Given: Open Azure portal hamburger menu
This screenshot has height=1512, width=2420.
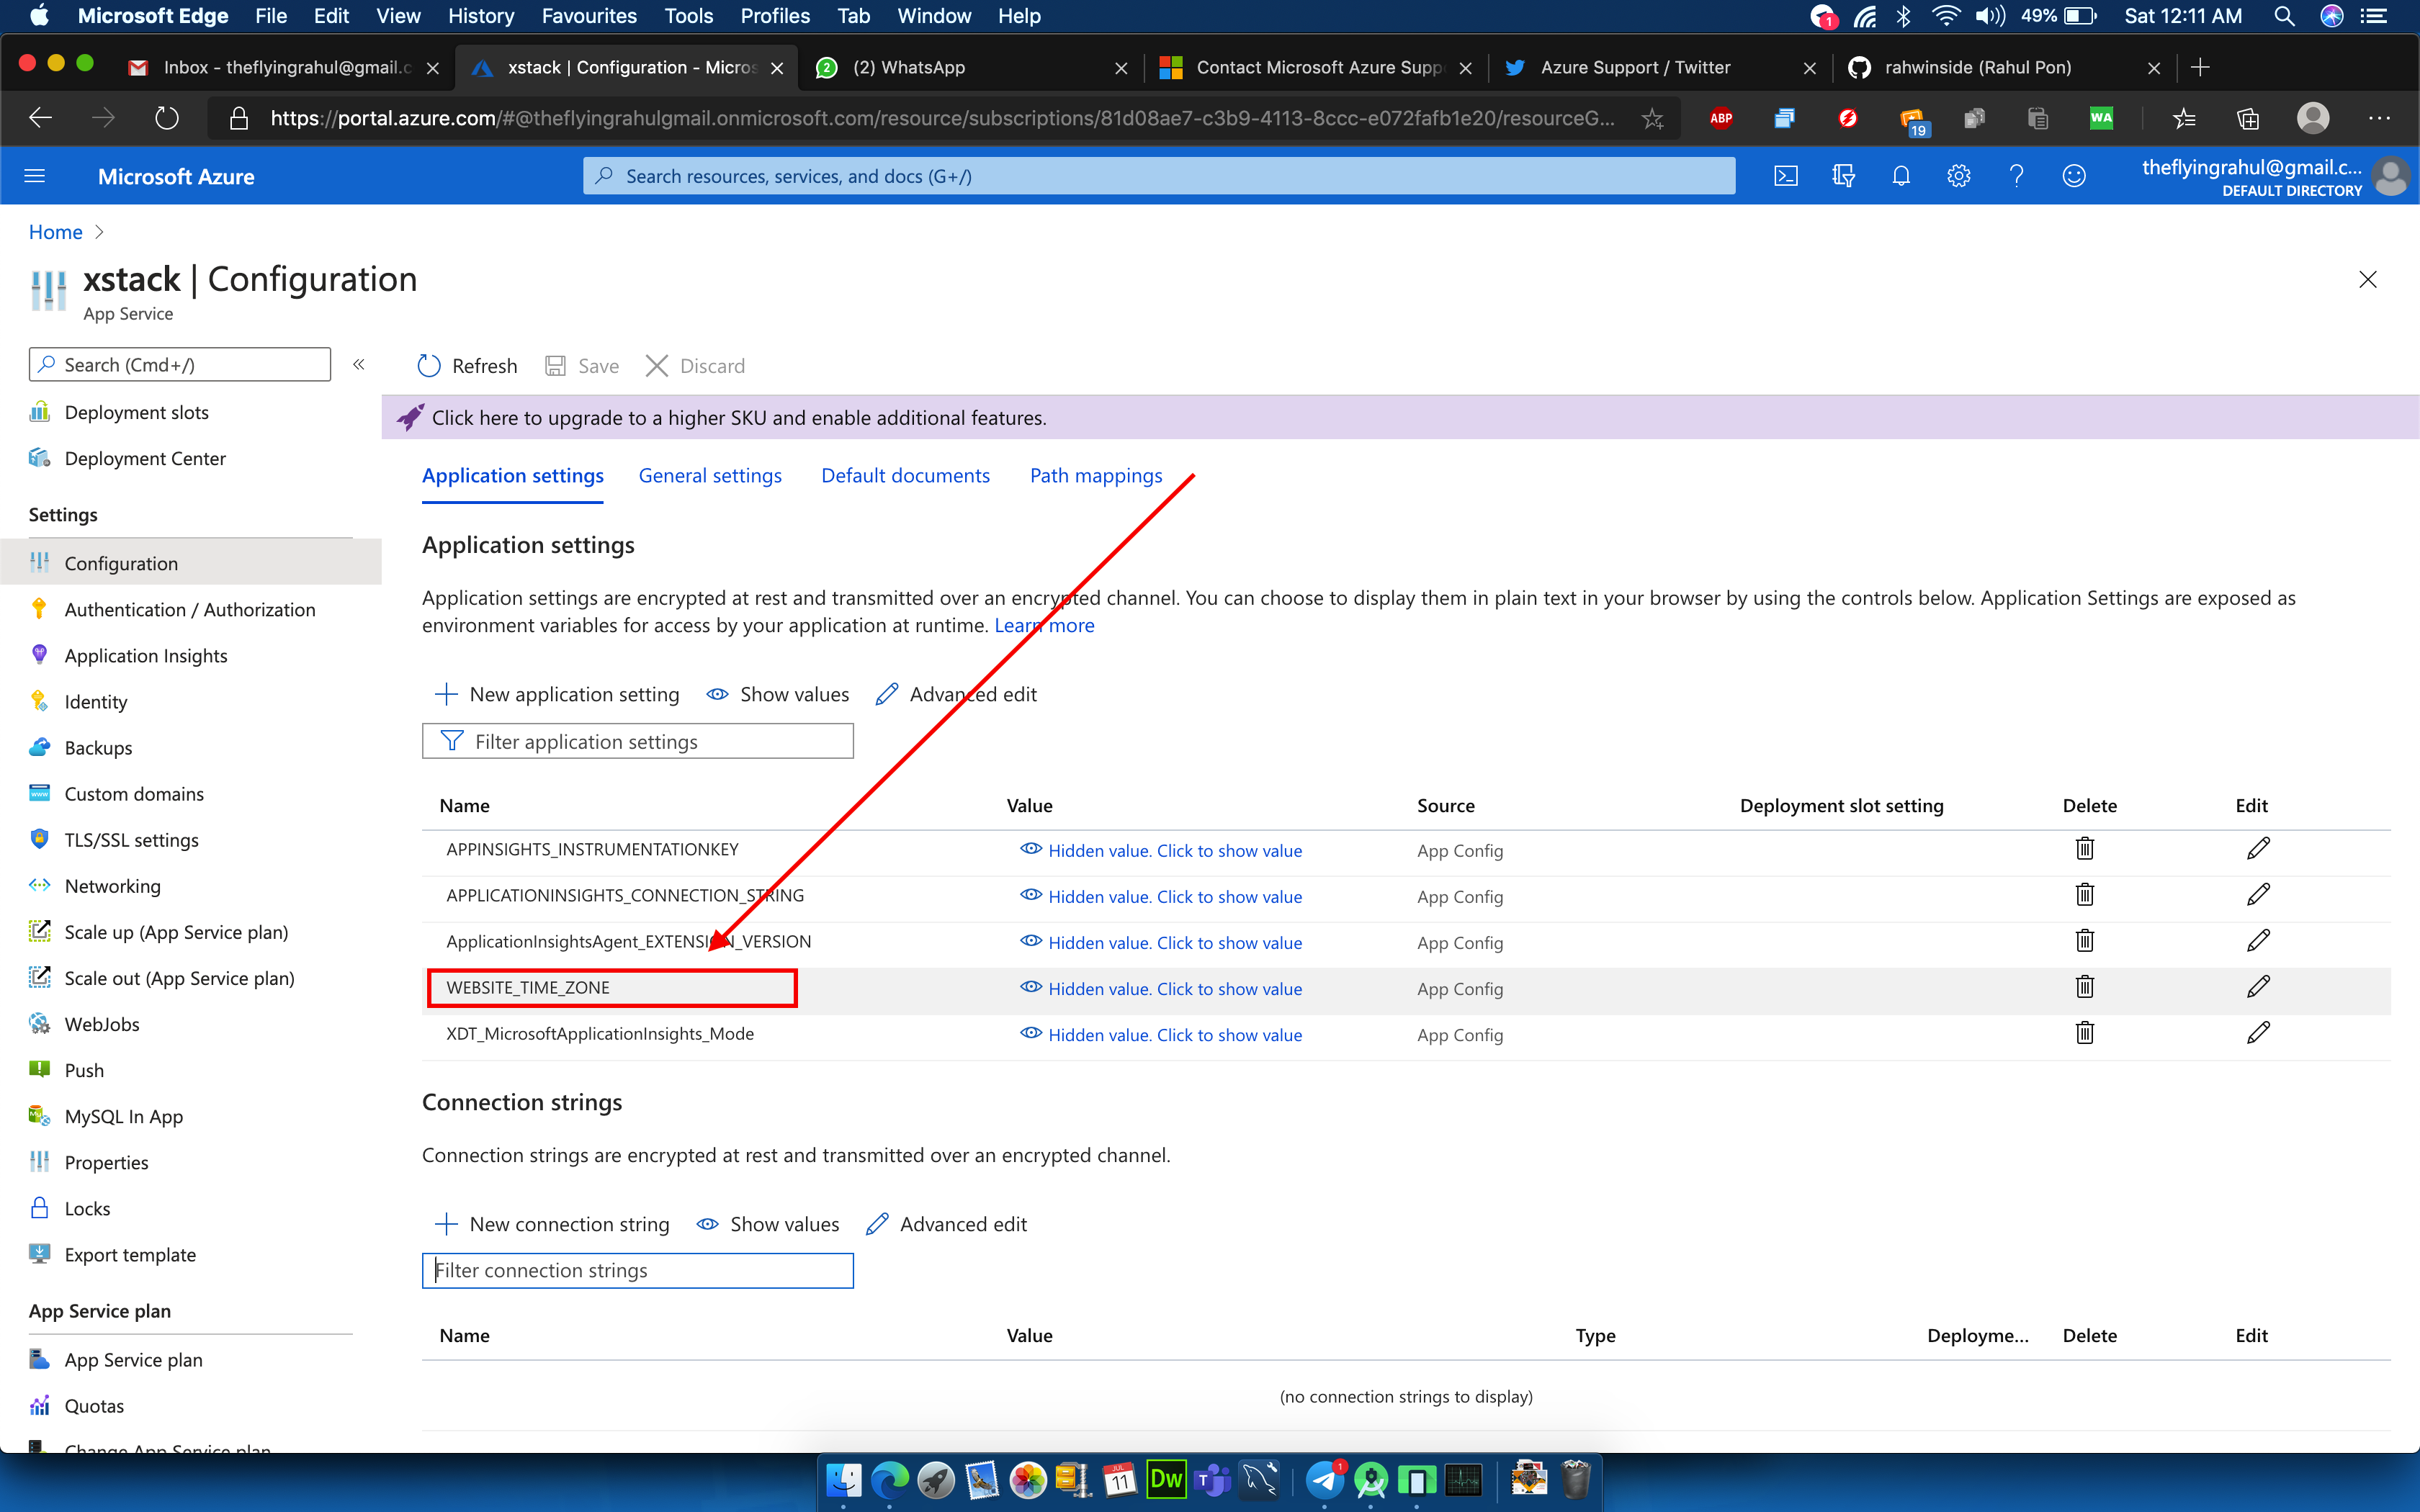Looking at the screenshot, I should point(35,176).
